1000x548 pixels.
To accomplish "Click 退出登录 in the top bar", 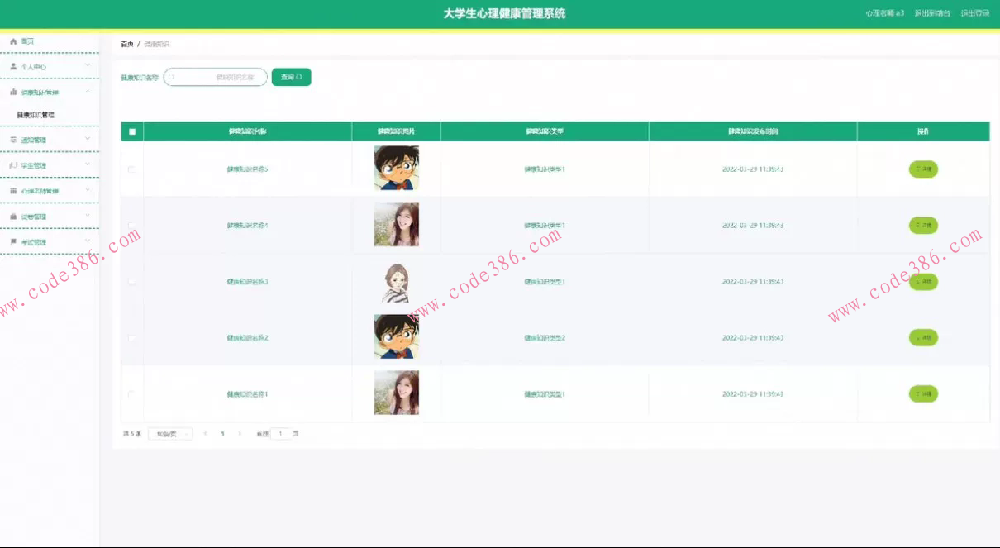I will 975,13.
